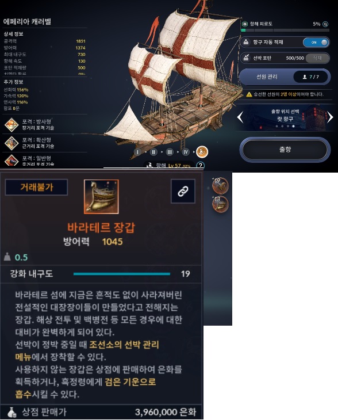Click the 출항 set sail button

point(285,150)
